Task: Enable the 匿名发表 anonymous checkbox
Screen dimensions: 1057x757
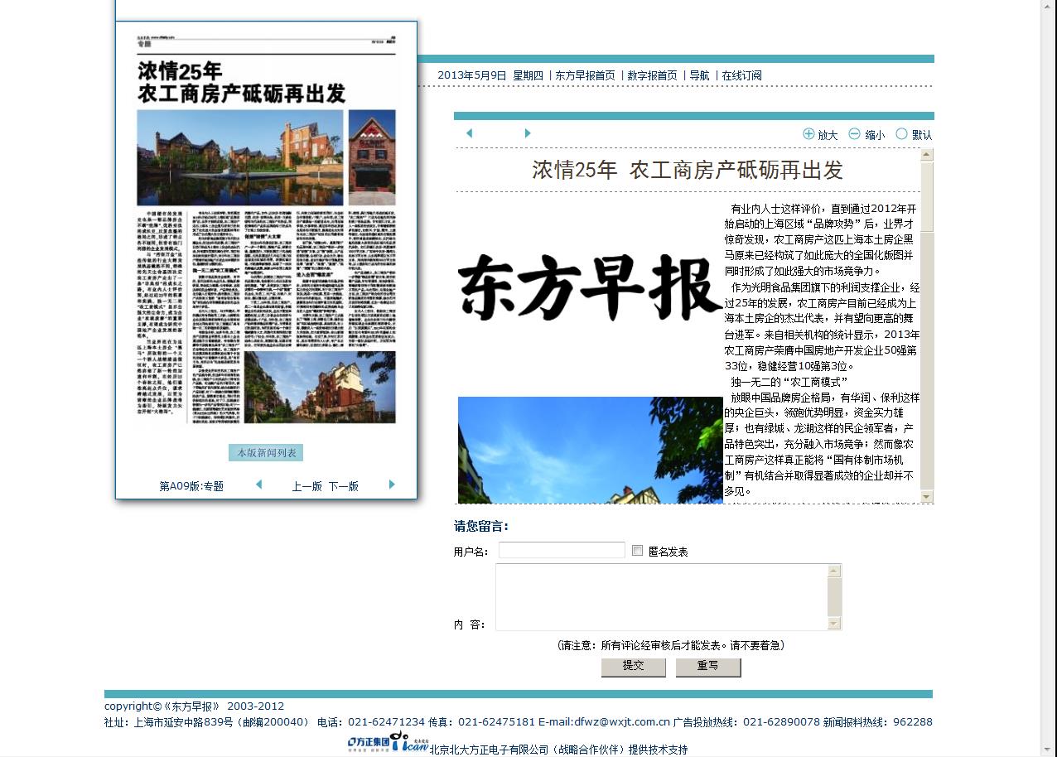Action: click(x=637, y=551)
